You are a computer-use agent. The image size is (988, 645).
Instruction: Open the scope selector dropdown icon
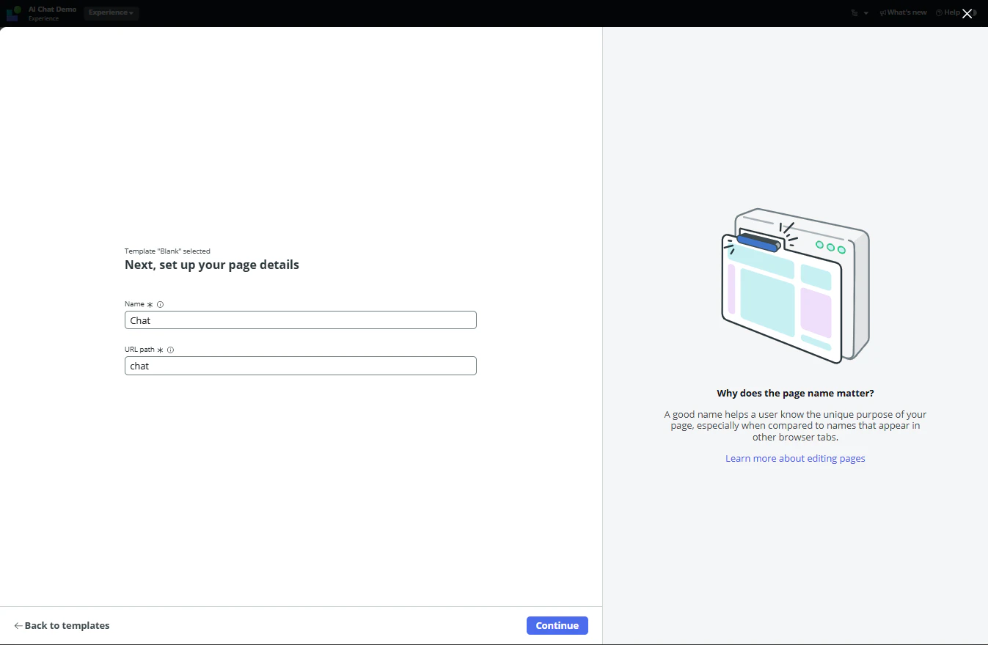[860, 12]
